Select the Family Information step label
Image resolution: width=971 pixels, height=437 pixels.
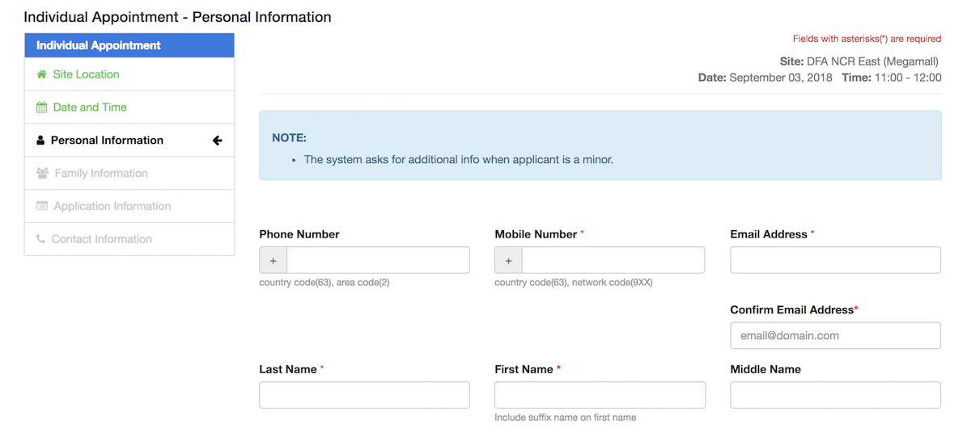(101, 174)
